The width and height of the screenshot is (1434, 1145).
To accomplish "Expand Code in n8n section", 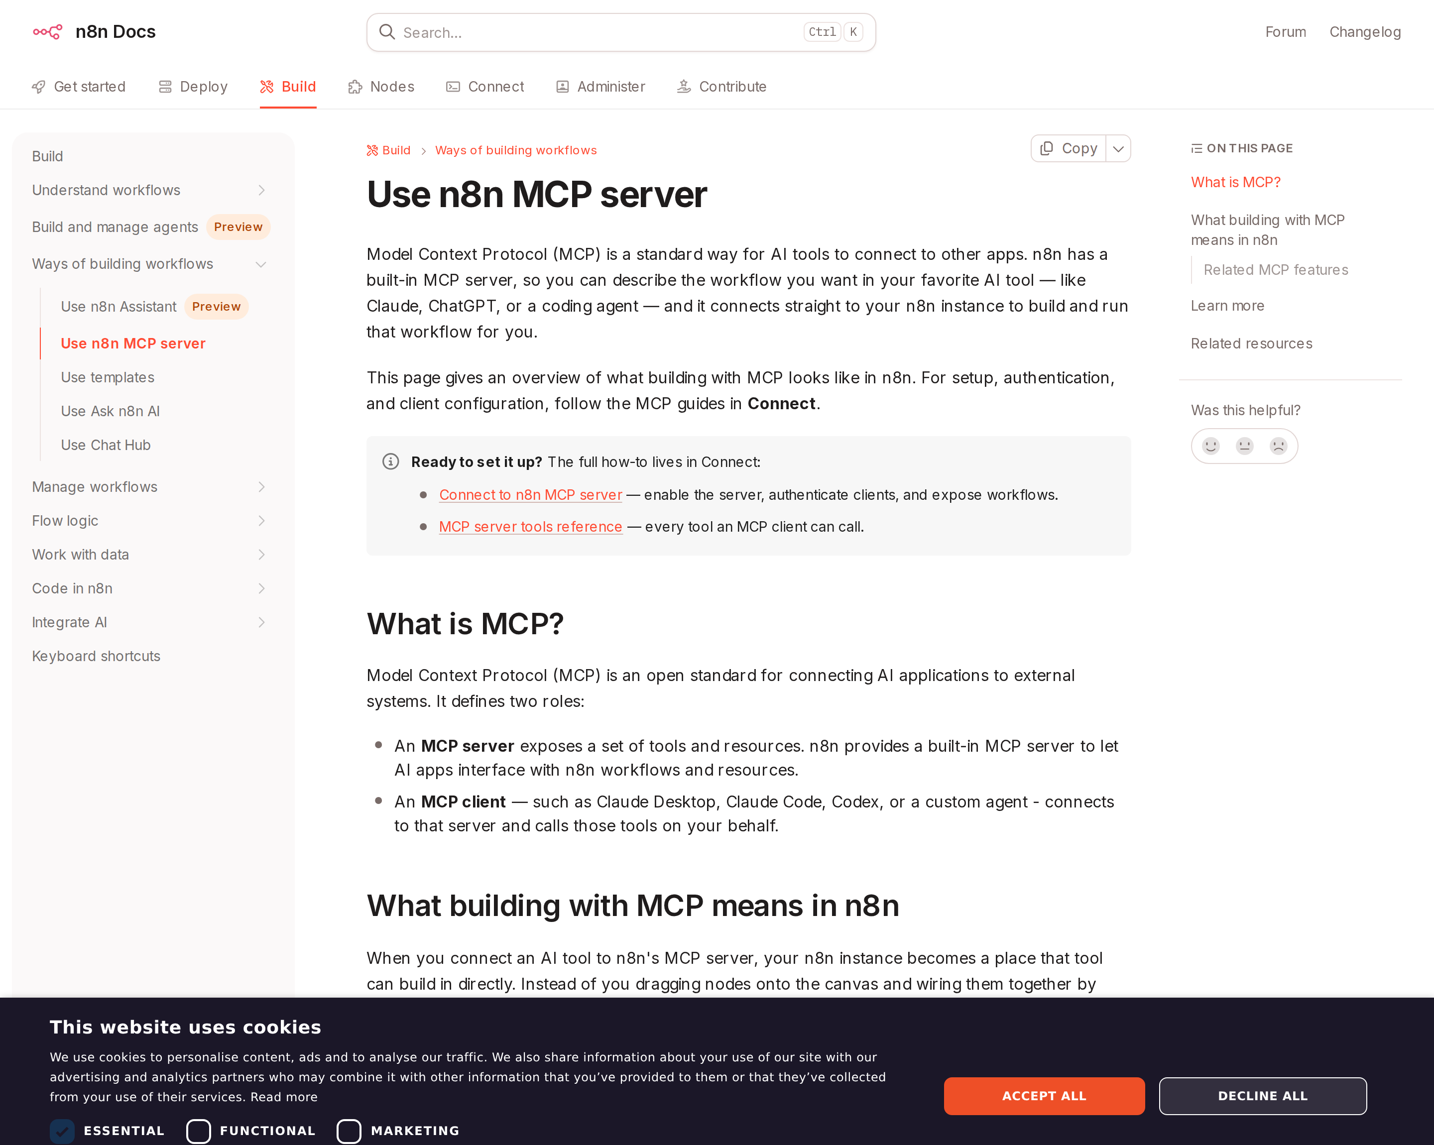I will (261, 589).
